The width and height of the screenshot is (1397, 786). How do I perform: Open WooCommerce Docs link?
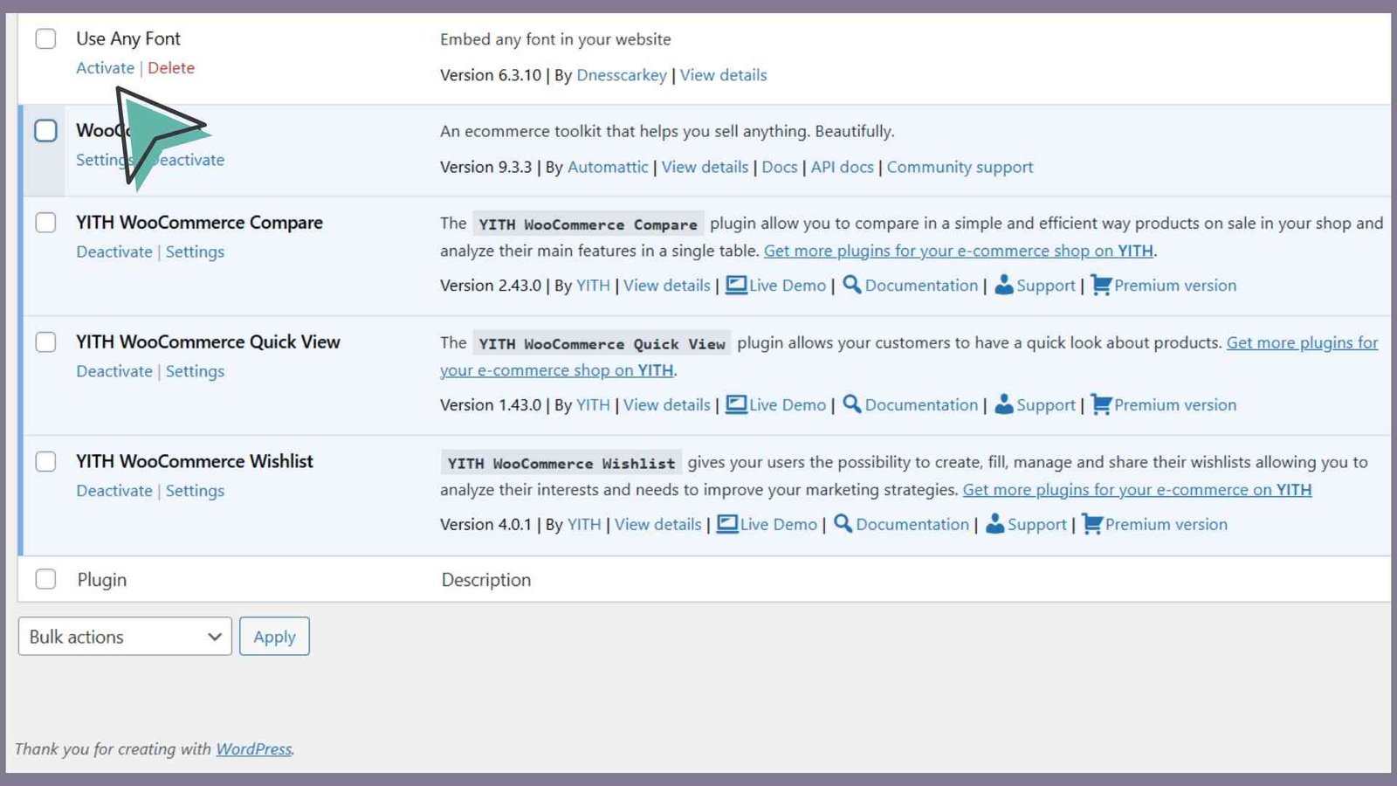(780, 167)
